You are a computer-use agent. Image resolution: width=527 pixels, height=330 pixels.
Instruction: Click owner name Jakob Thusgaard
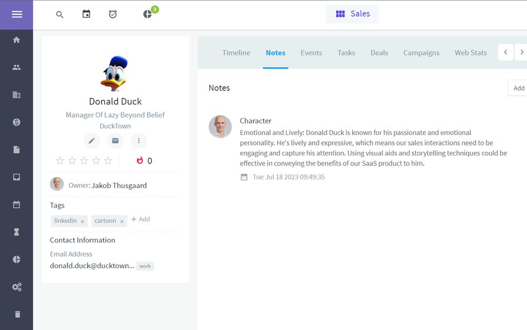[x=119, y=185]
